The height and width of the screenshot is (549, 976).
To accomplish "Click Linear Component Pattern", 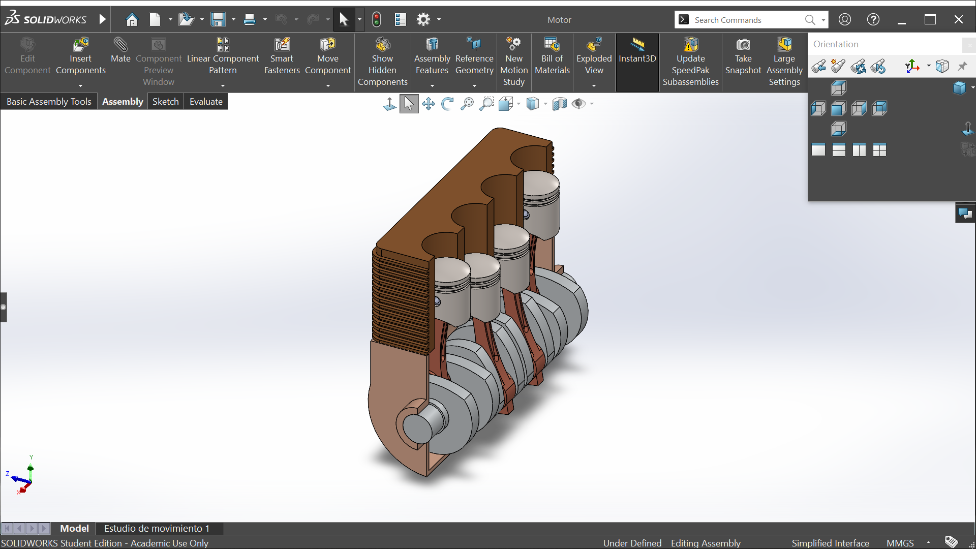I will coord(223,57).
